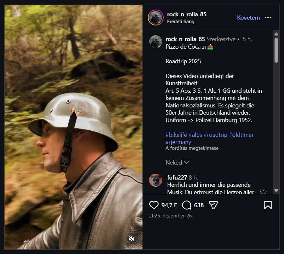Show translation via A fordítás megtekintése
This screenshot has height=254, width=284.
click(192, 148)
